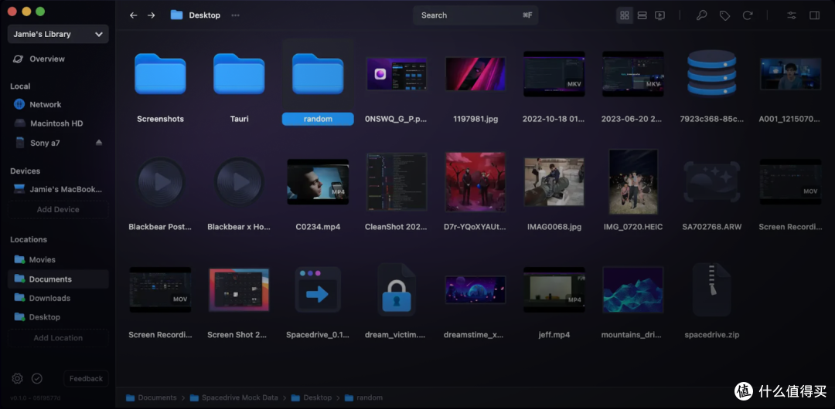
Task: Switch to media view layout
Action: (x=659, y=15)
